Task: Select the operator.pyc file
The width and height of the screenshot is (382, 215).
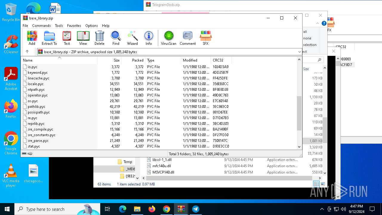Action: pyautogui.click(x=38, y=95)
